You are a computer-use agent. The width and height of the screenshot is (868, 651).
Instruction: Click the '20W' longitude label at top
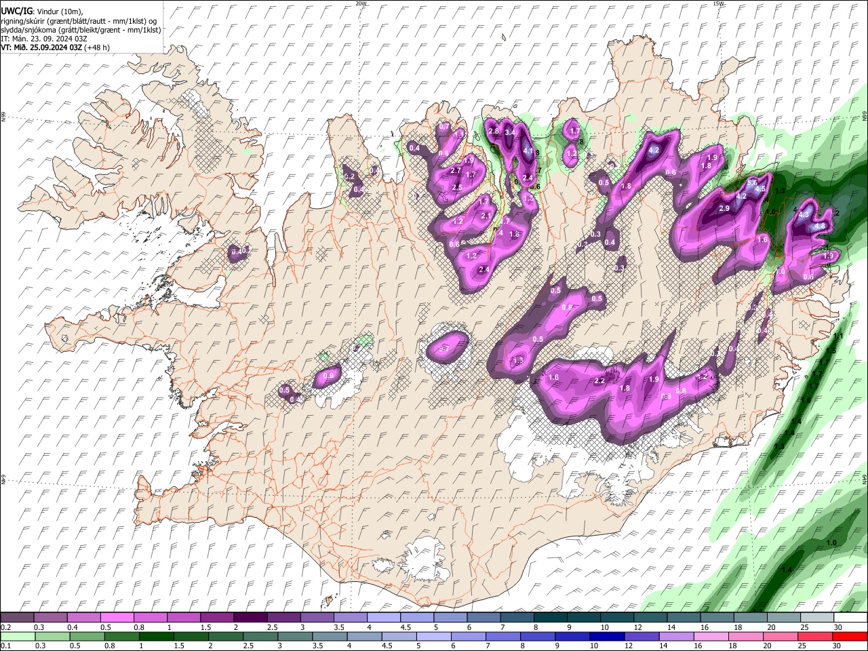point(361,3)
